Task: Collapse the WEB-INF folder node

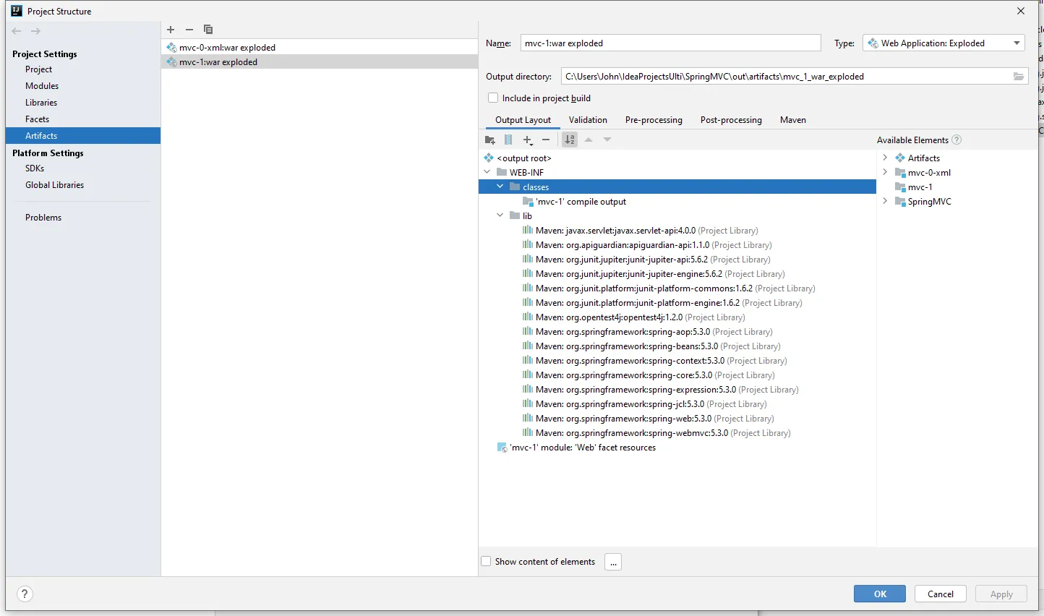Action: click(487, 172)
